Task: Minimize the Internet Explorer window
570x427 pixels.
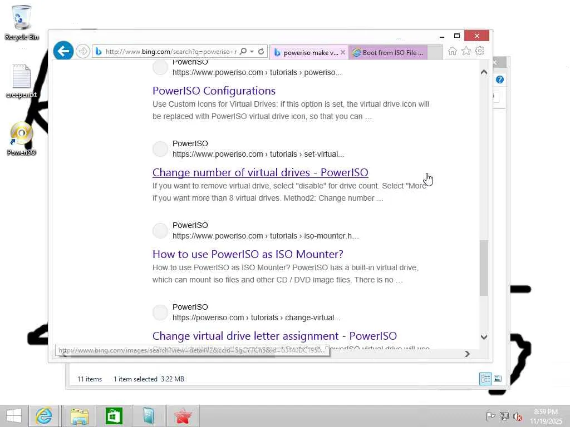Action: [x=441, y=36]
